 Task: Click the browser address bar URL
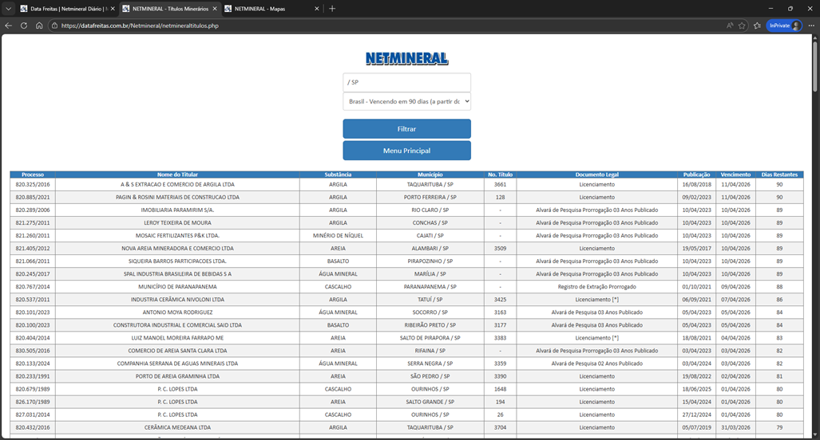140,26
